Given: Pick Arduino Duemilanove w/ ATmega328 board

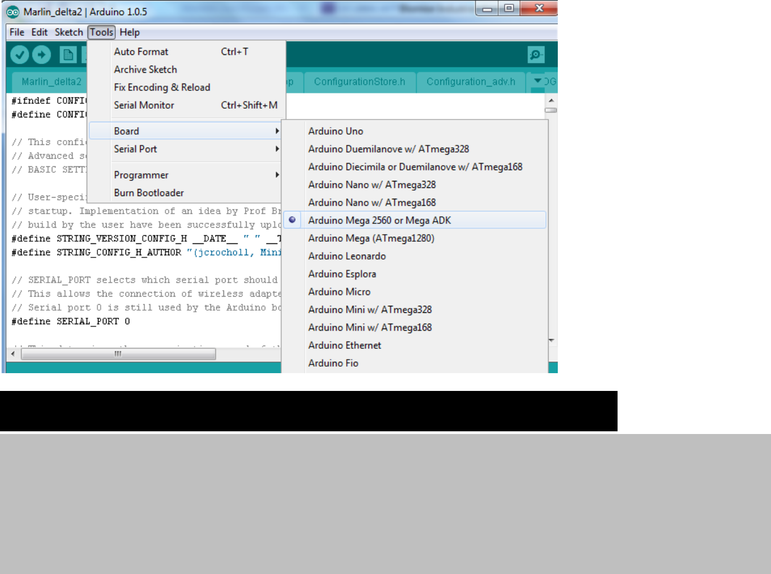Looking at the screenshot, I should point(415,149).
